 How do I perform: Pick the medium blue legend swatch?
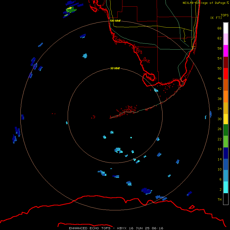click(x=226, y=164)
